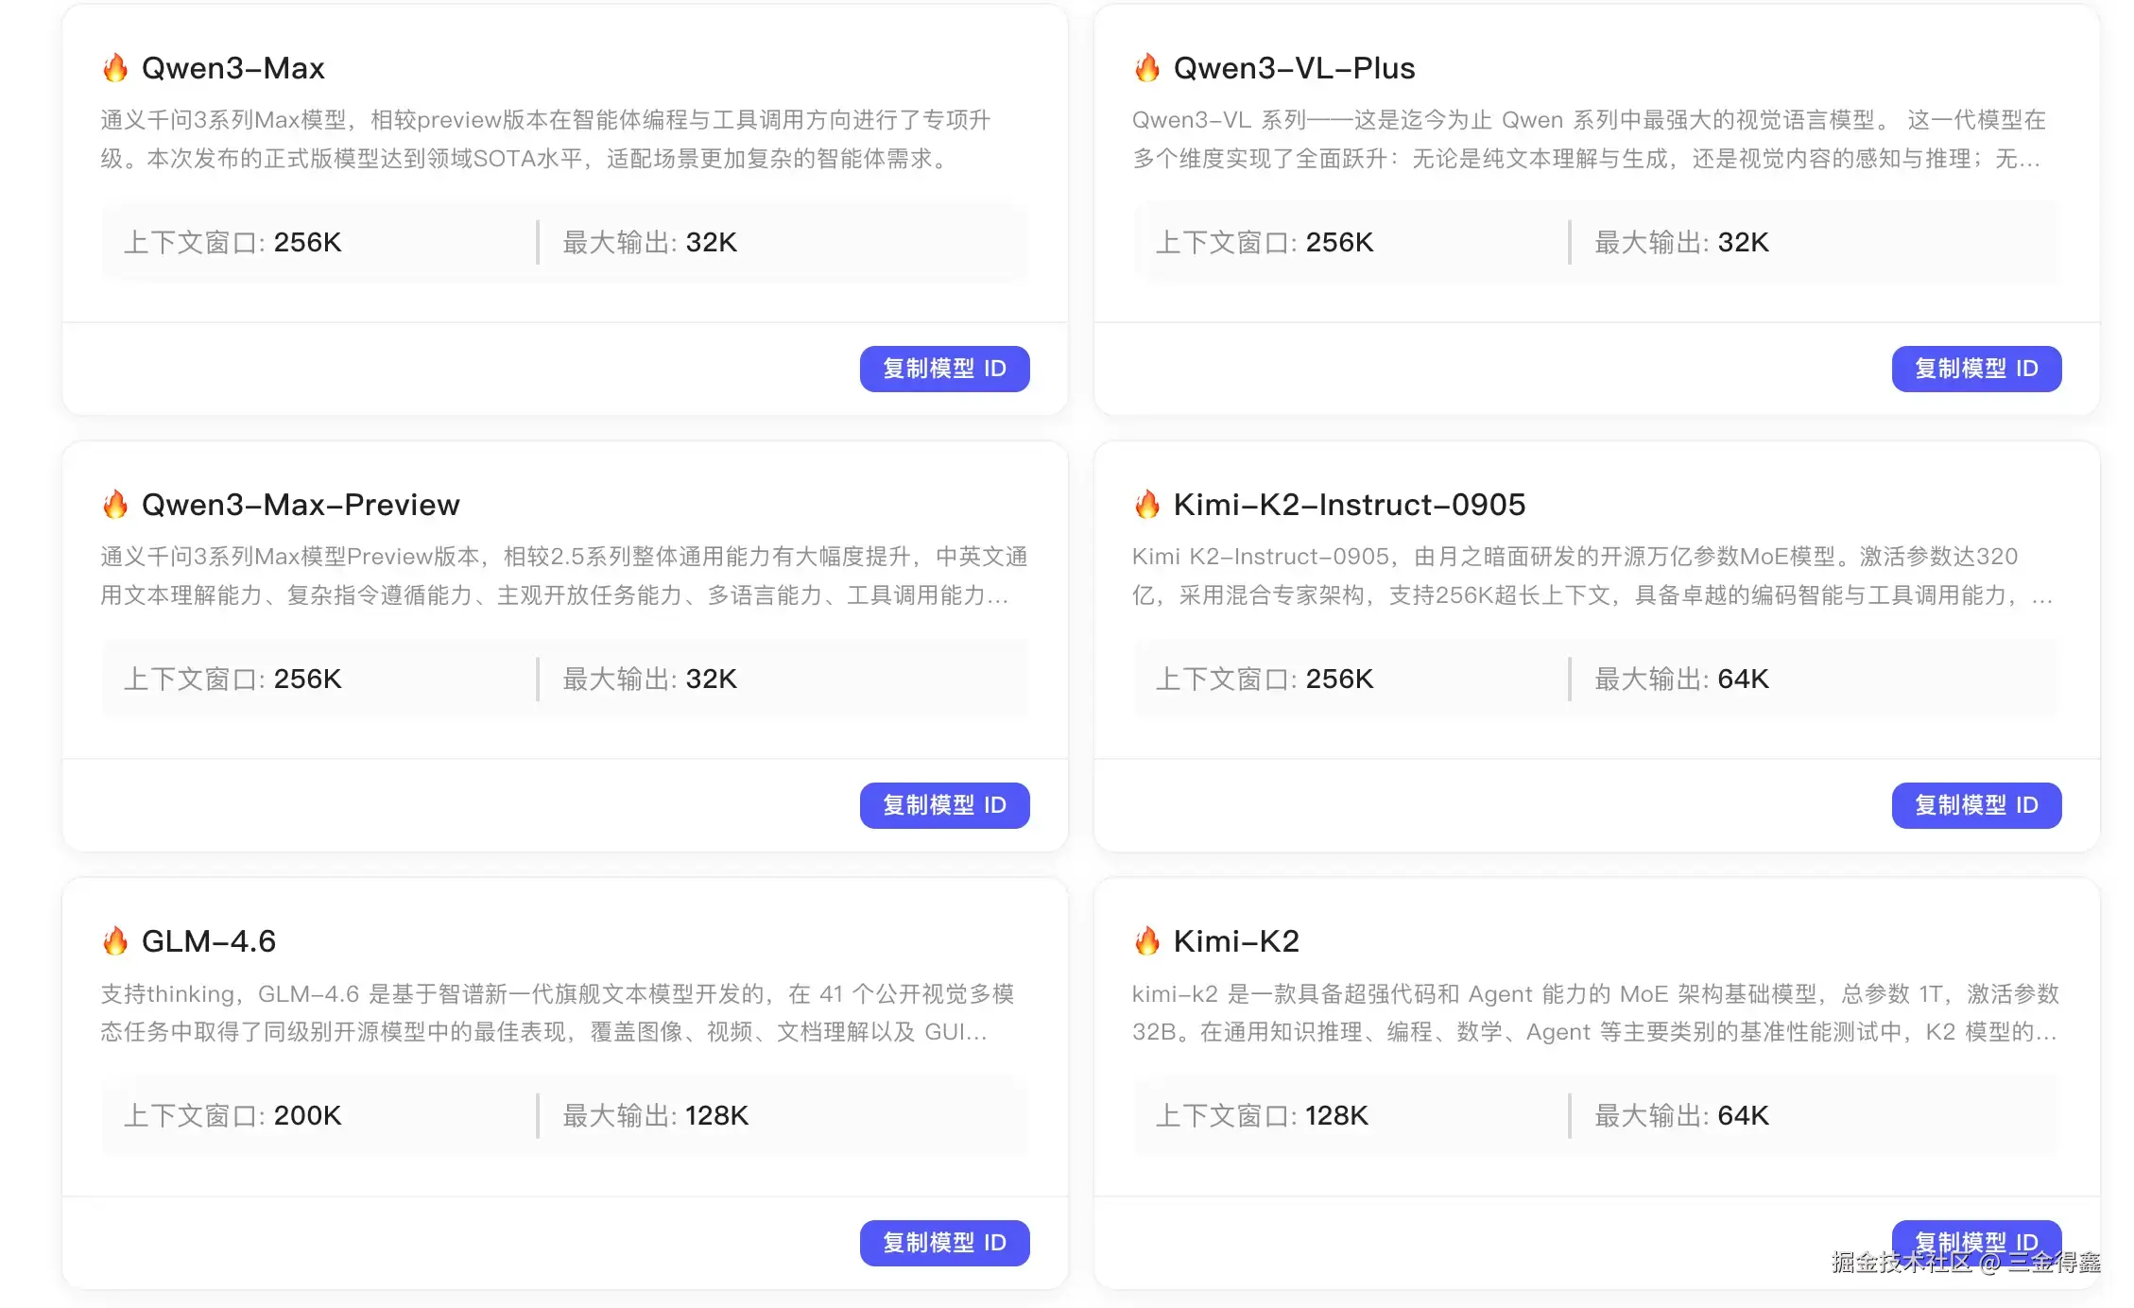Click the flame icon beside Kimi-K2-Instruct-0905

1147,505
